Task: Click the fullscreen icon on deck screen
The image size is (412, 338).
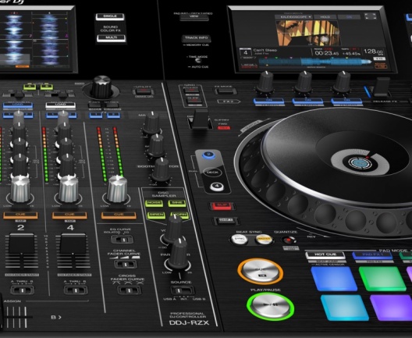Action: click(370, 16)
